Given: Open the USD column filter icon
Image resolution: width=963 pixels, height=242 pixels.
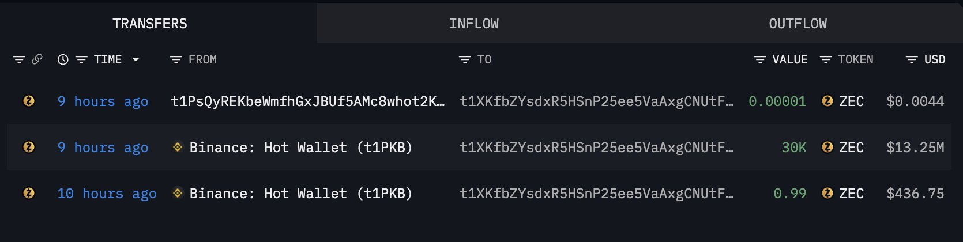Looking at the screenshot, I should [x=911, y=59].
